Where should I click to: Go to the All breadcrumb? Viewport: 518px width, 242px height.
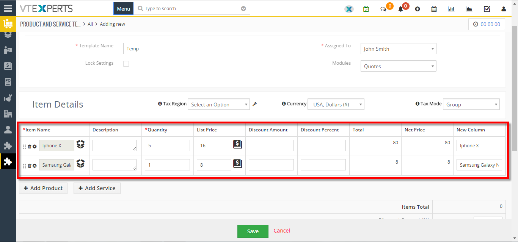tap(90, 24)
